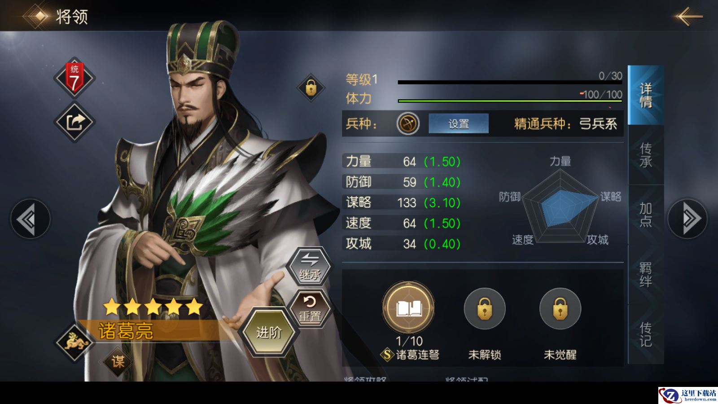Click the 进阶 advance button

pyautogui.click(x=268, y=332)
